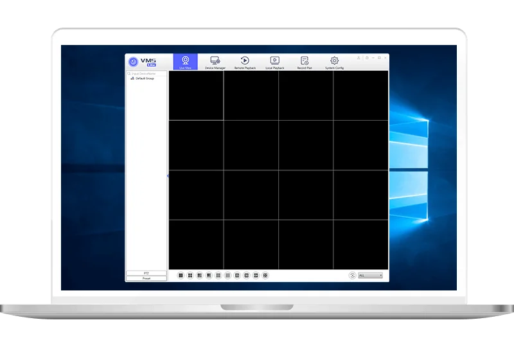Select fourth split-screen layout icon
This screenshot has height=347, width=514.
pyautogui.click(x=209, y=275)
